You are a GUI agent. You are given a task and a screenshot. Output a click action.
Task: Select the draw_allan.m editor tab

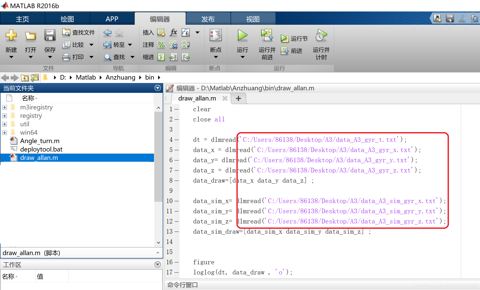[x=197, y=98]
